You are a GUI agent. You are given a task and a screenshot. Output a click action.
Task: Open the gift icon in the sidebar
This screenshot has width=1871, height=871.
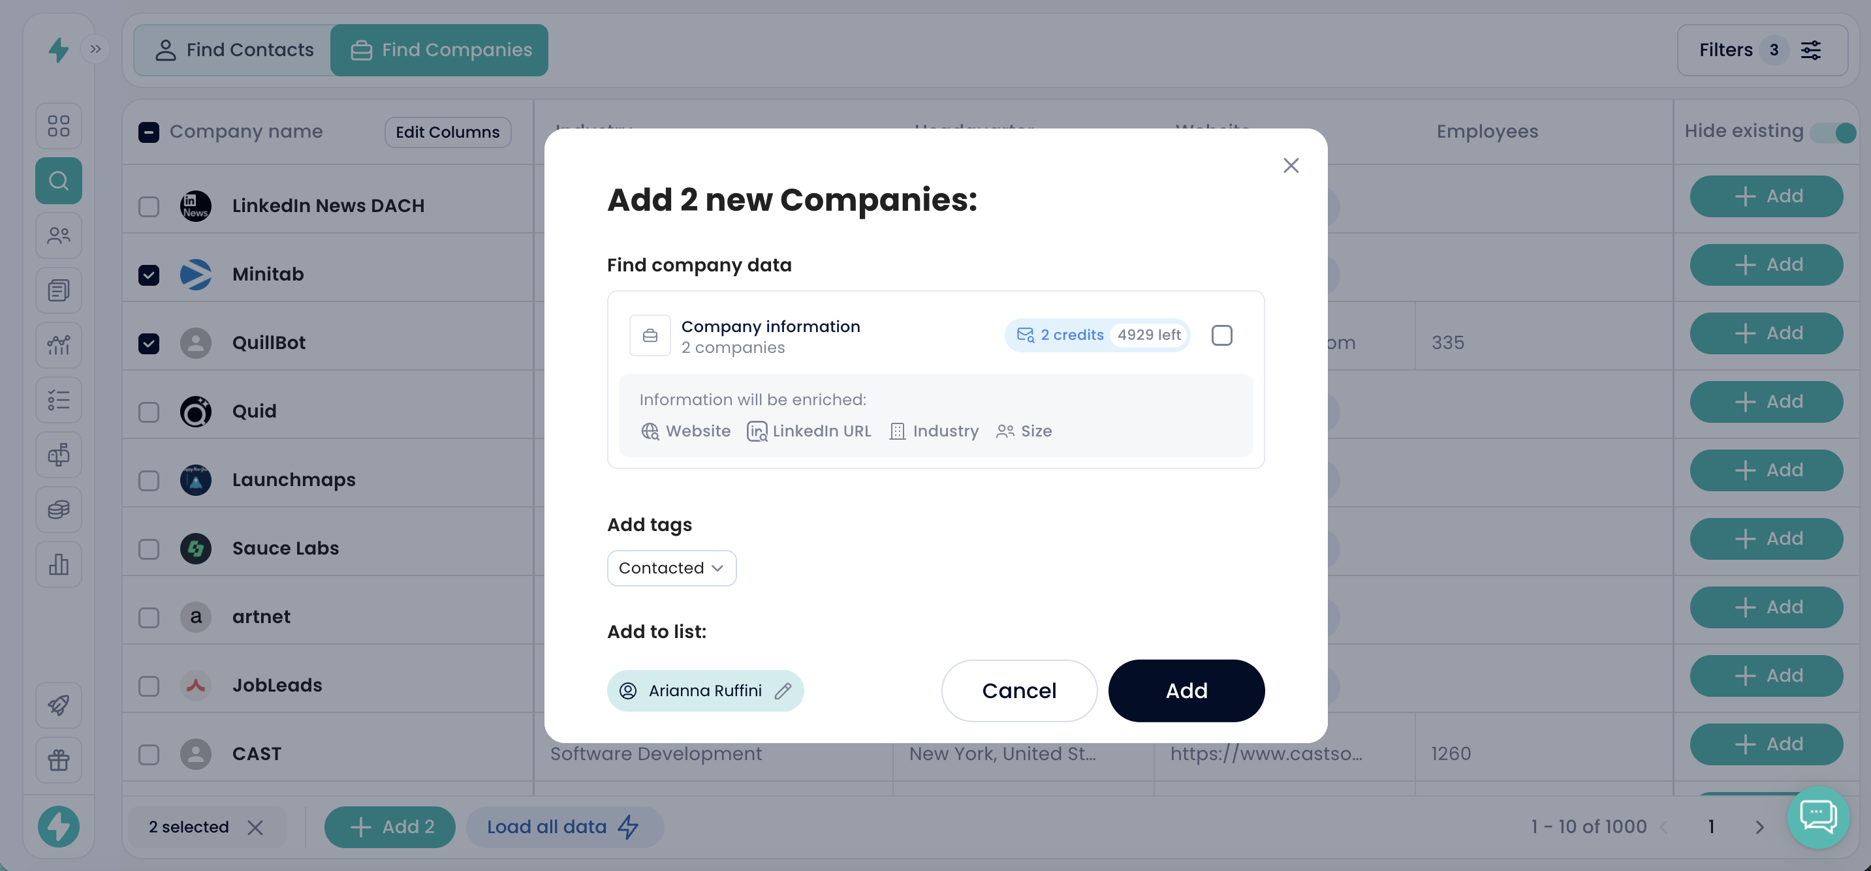tap(59, 759)
